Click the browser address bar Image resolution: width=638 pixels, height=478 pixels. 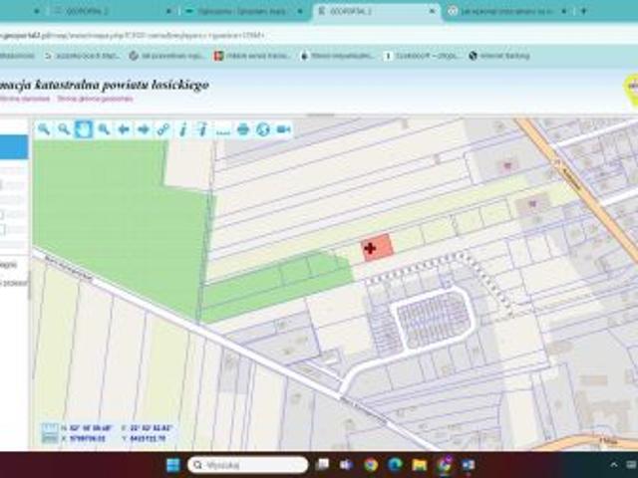317,36
